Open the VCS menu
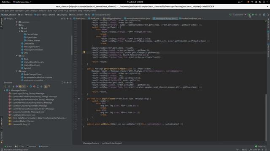This screenshot has height=151, width=270. (x=66, y=10)
